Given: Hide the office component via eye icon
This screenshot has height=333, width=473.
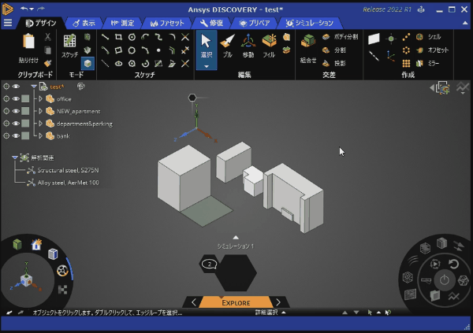Looking at the screenshot, I should click(x=16, y=99).
